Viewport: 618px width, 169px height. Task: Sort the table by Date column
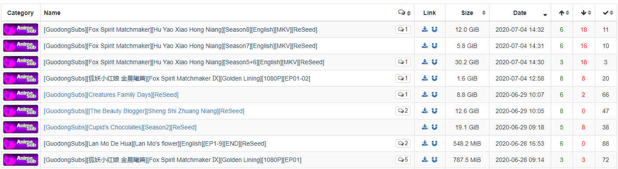tap(520, 13)
